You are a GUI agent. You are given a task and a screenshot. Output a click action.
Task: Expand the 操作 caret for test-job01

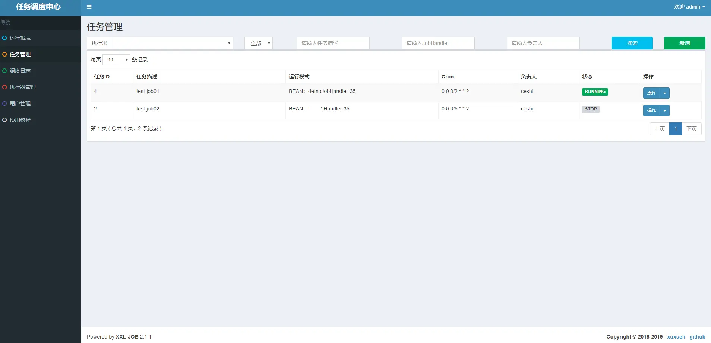pyautogui.click(x=665, y=93)
